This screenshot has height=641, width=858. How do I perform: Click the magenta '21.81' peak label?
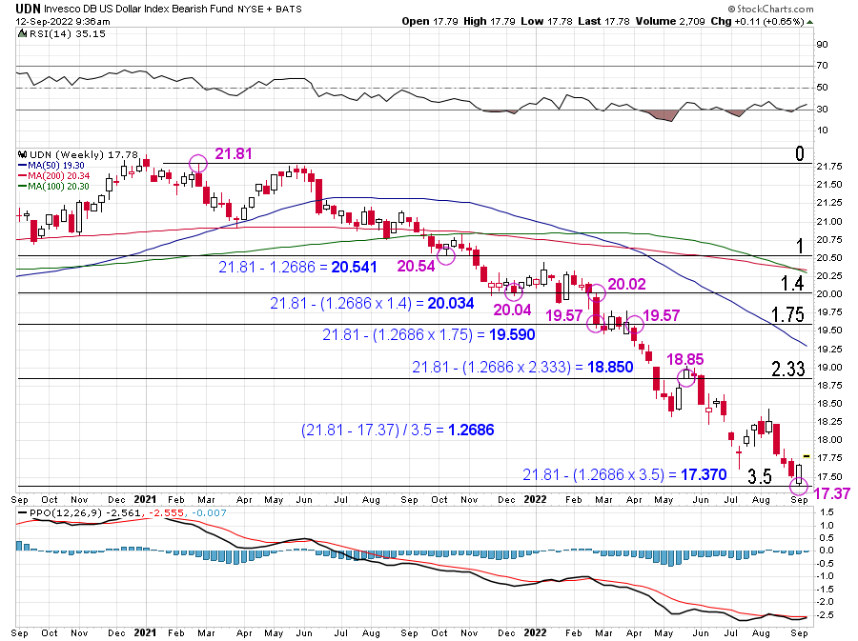[234, 154]
